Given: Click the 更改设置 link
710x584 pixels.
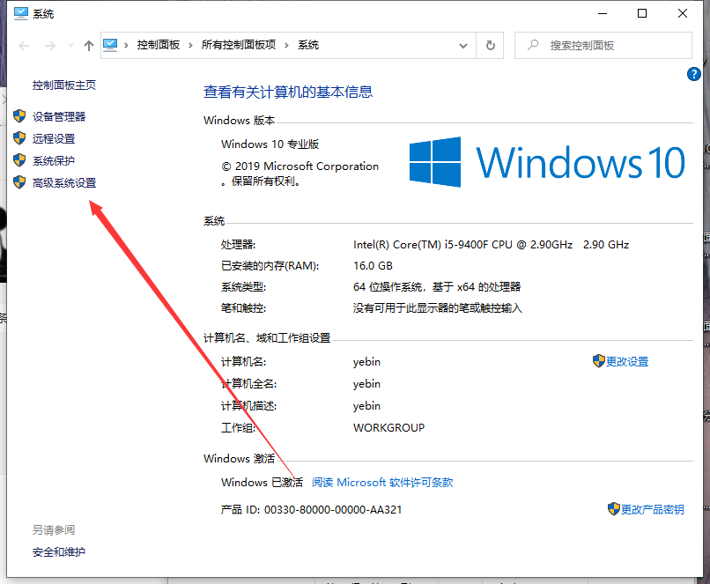Looking at the screenshot, I should coord(627,362).
